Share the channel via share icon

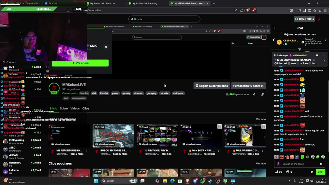254,94
